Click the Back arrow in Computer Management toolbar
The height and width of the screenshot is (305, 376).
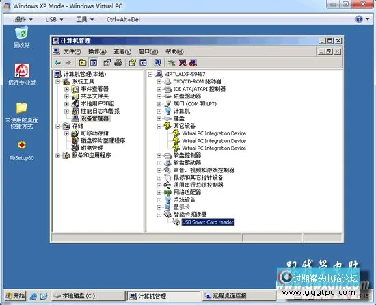57,63
